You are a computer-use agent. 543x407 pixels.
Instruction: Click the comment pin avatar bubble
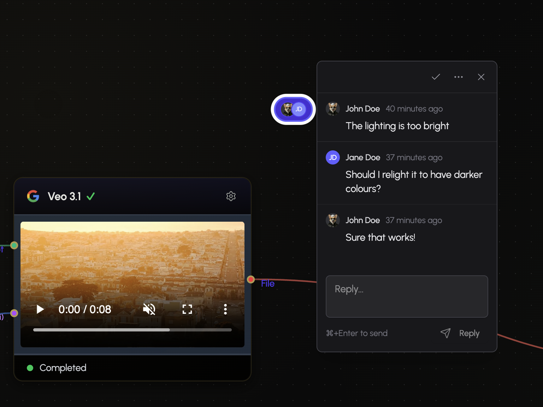click(293, 109)
